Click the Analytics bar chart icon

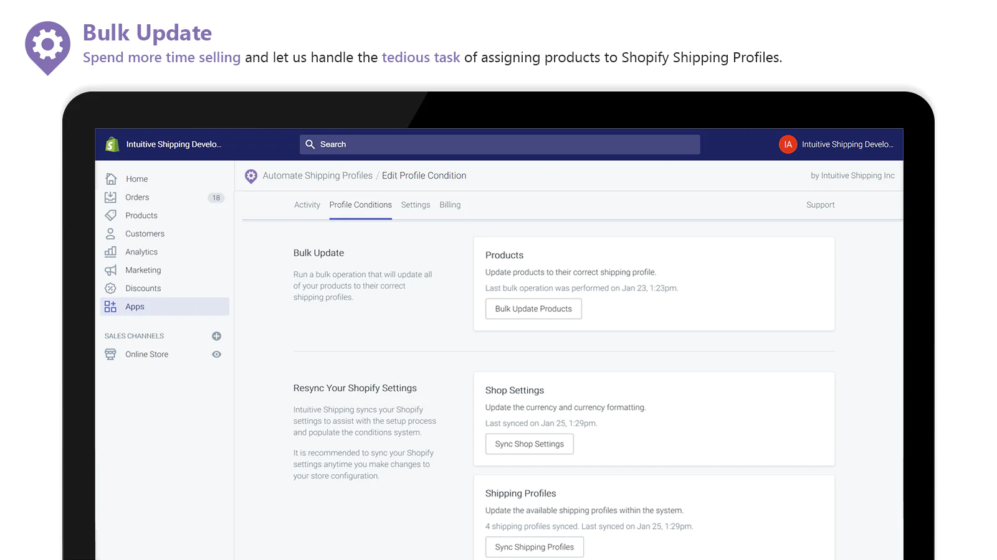(x=110, y=252)
